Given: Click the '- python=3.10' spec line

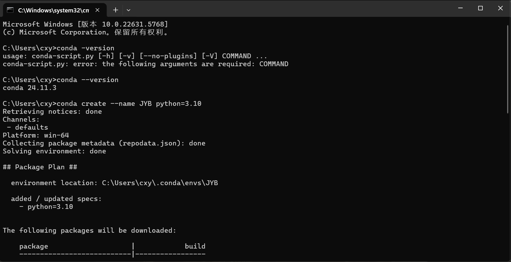Looking at the screenshot, I should pyautogui.click(x=46, y=207).
